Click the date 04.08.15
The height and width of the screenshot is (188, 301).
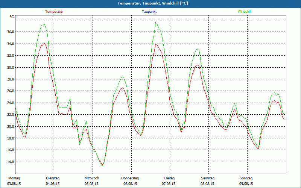[x=53, y=184]
